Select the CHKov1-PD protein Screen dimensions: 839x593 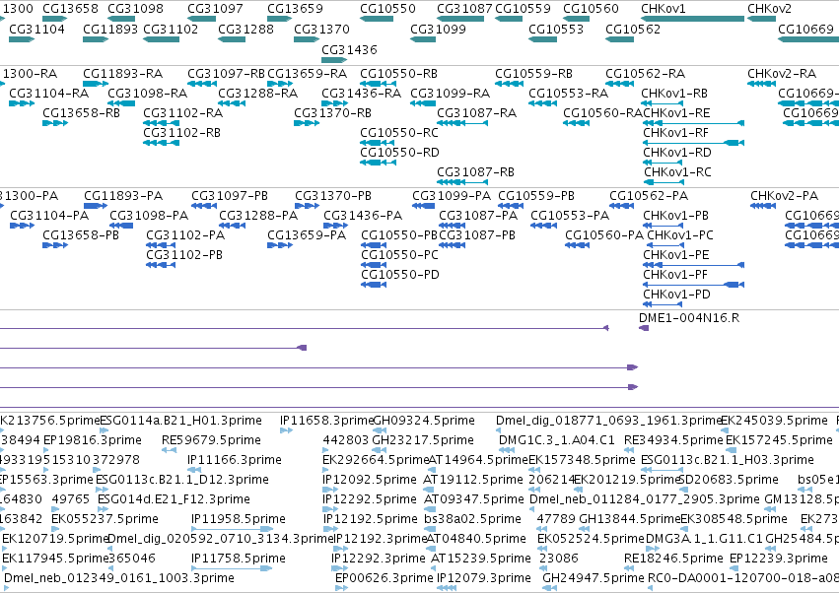pyautogui.click(x=663, y=304)
